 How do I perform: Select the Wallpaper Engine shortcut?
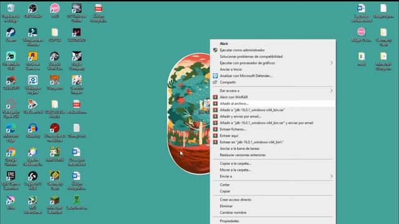(x=33, y=85)
